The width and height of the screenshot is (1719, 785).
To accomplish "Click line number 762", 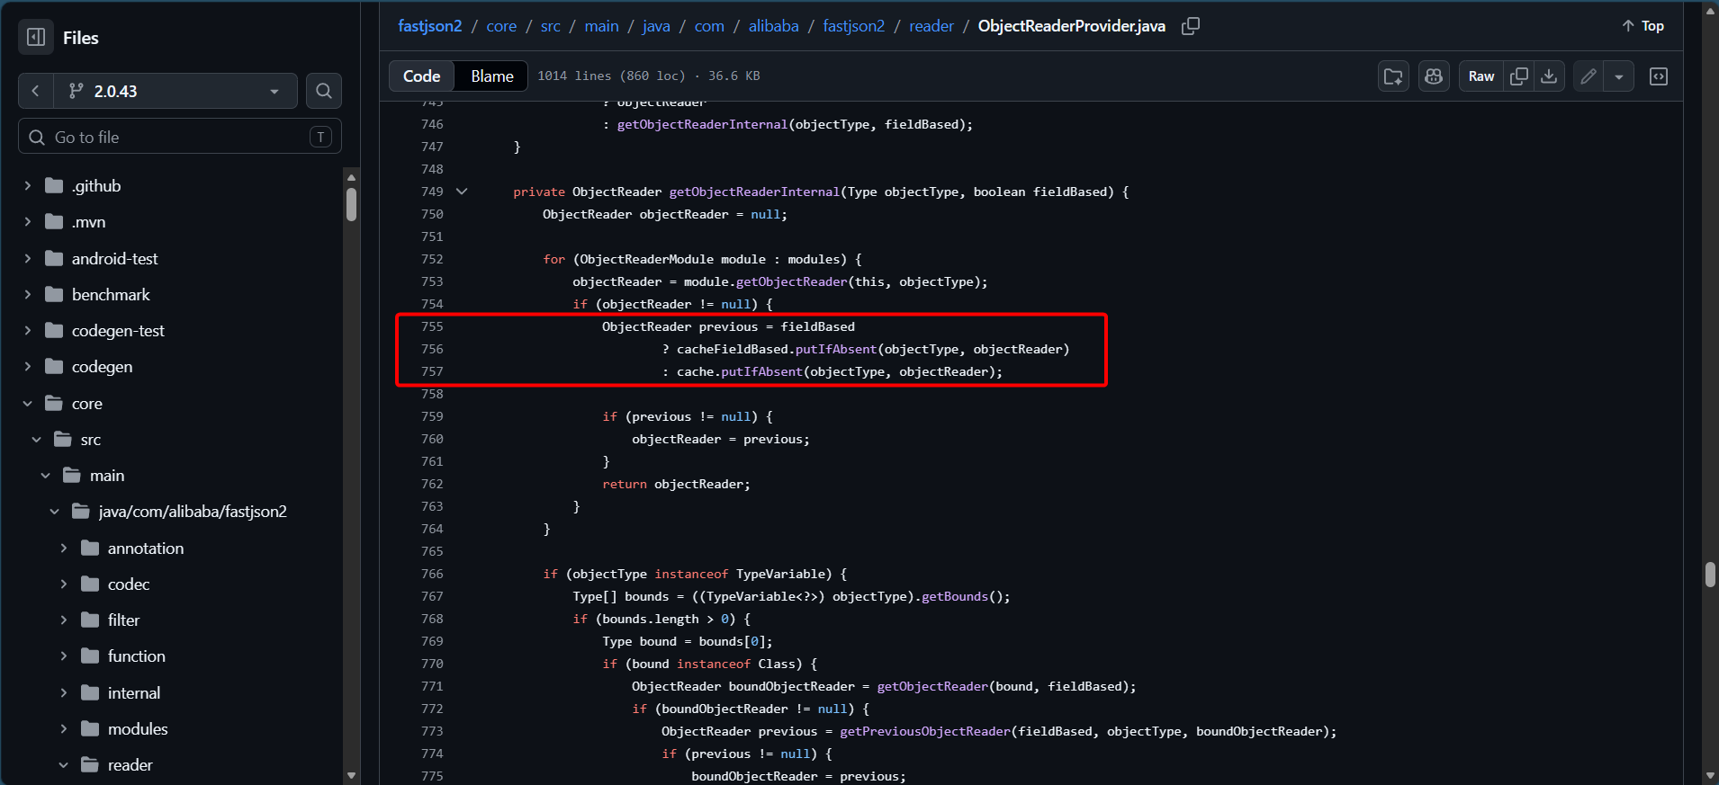I will point(432,484).
